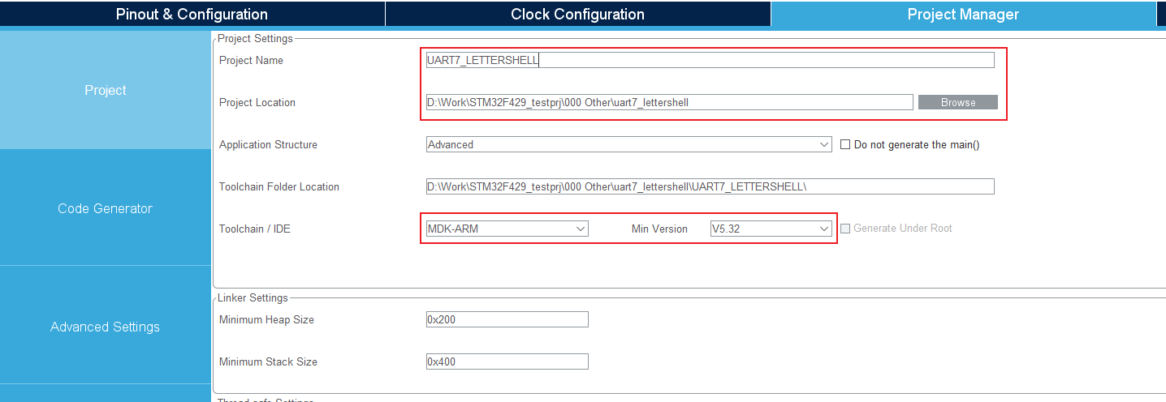The width and height of the screenshot is (1166, 402).
Task: Switch to Pinout & Configuration tab
Action: tap(192, 14)
